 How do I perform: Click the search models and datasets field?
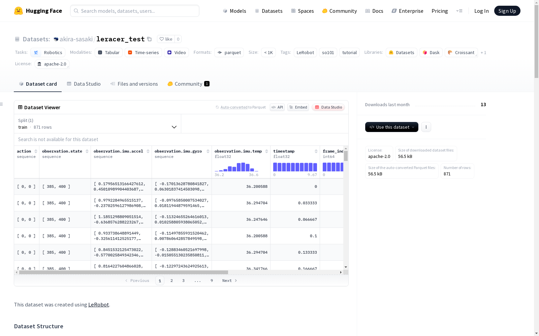(x=135, y=11)
